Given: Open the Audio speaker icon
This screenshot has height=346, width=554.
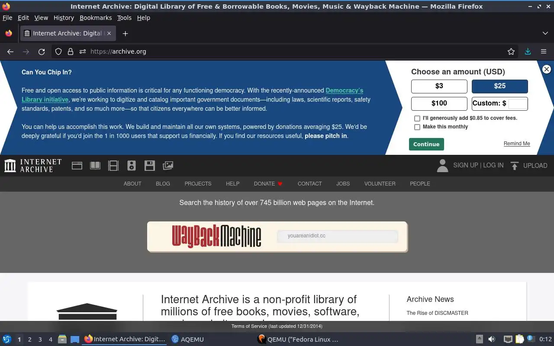Looking at the screenshot, I should tap(132, 165).
